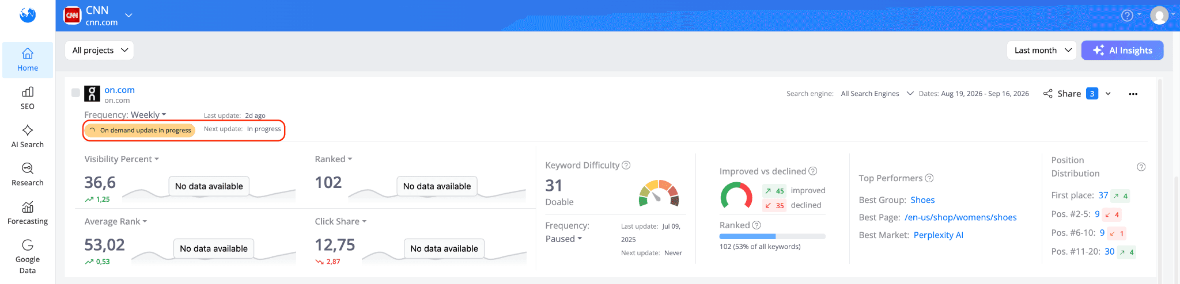The width and height of the screenshot is (1180, 284).
Task: Open AI Search from the sidebar
Action: (28, 137)
